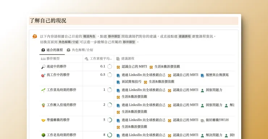Switch to the 角色解釋/介紹 tab

[x=80, y=50]
